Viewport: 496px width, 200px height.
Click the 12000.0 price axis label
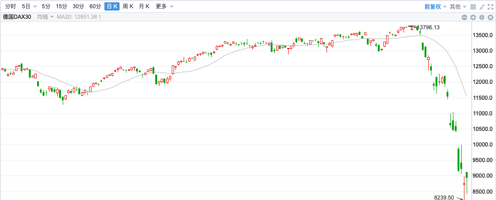(x=483, y=82)
